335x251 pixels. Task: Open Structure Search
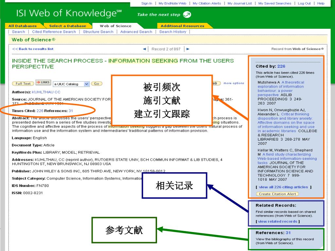pyautogui.click(x=98, y=32)
